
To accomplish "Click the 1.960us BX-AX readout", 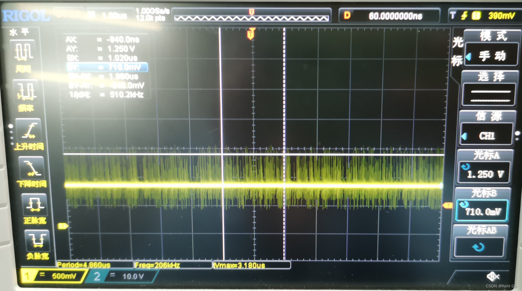I will [x=104, y=76].
